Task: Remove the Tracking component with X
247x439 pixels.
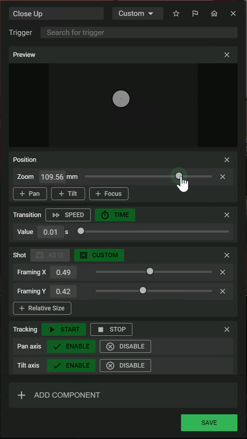Action: (x=227, y=329)
